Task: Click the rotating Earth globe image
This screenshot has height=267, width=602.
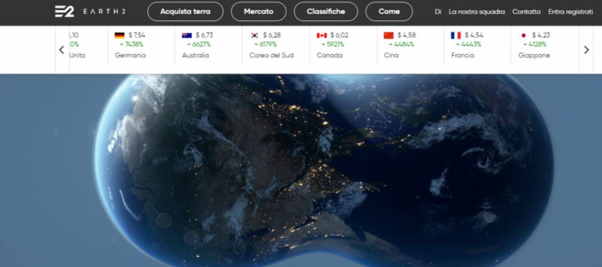Action: pos(324,169)
